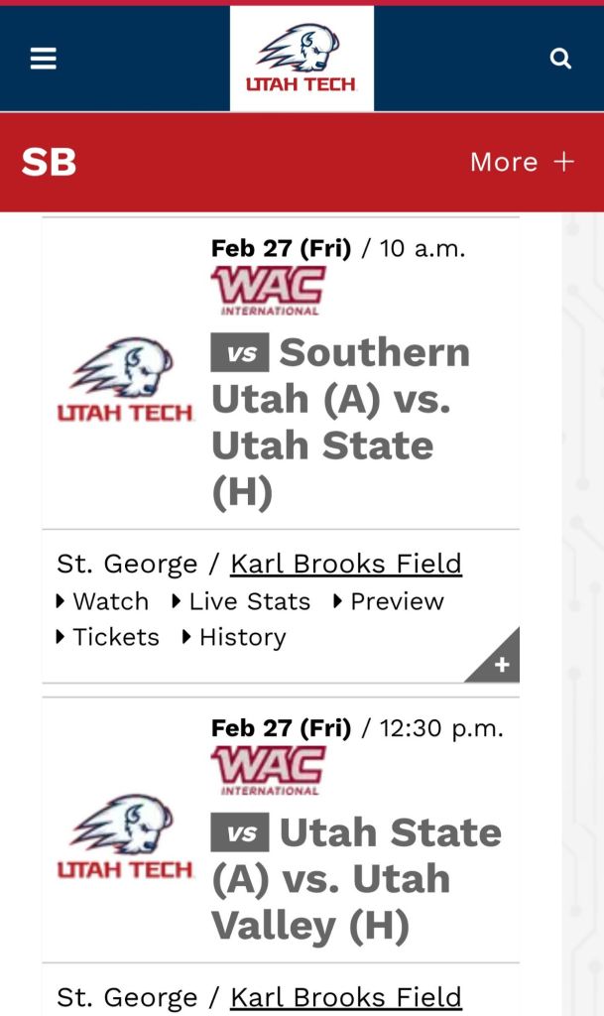Open the Preview link for first game
This screenshot has width=604, height=1016.
396,601
